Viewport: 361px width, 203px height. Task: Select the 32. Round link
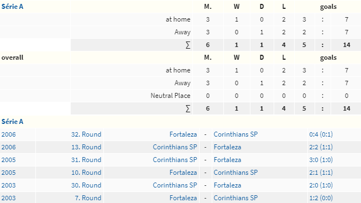pyautogui.click(x=86, y=134)
